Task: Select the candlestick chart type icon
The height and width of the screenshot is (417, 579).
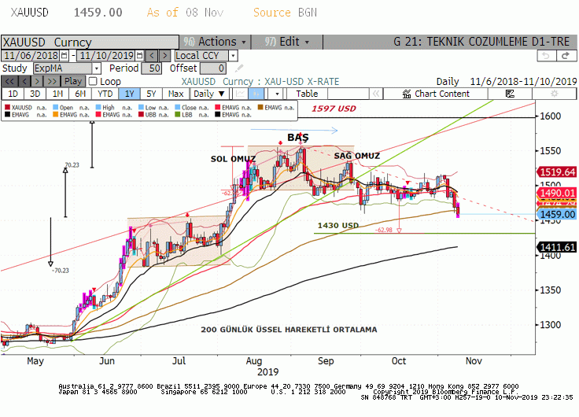Action: pos(256,94)
